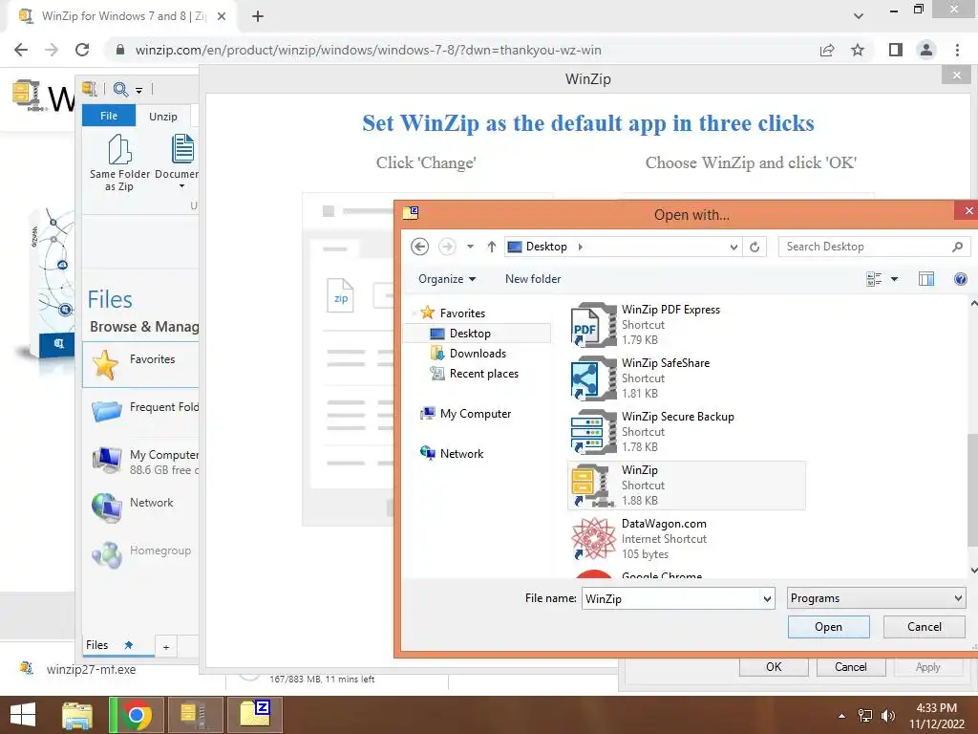Open Chrome three-dot menu
978x734 pixels.
[x=957, y=50]
